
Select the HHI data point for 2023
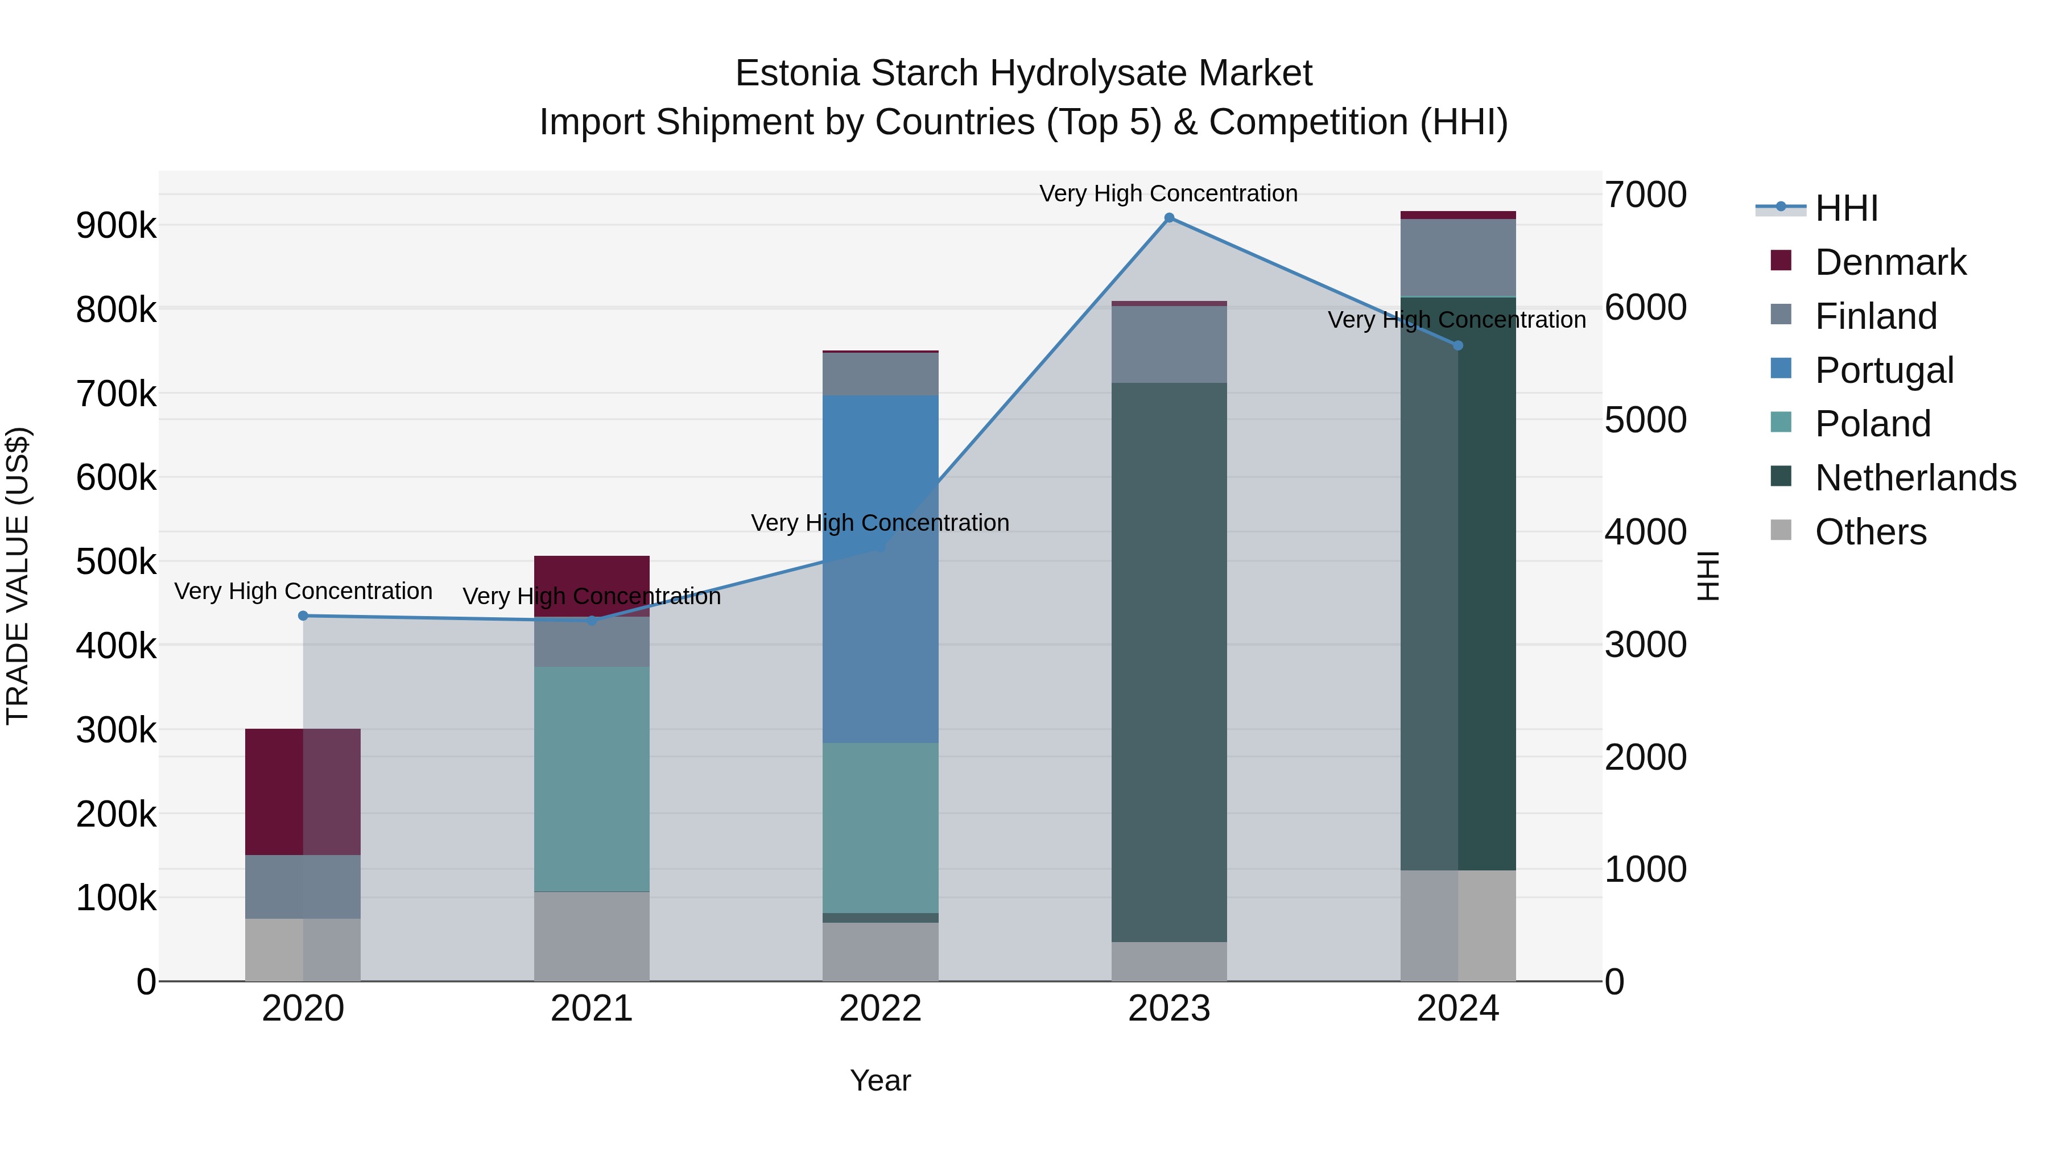pyautogui.click(x=1168, y=218)
